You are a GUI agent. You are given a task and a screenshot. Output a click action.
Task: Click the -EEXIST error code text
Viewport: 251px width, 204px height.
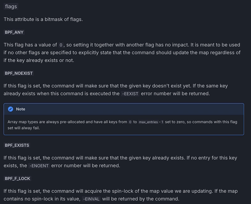pos(130,94)
